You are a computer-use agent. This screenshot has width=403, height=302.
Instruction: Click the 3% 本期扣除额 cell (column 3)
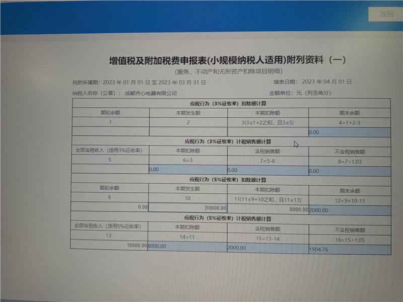tap(267, 132)
